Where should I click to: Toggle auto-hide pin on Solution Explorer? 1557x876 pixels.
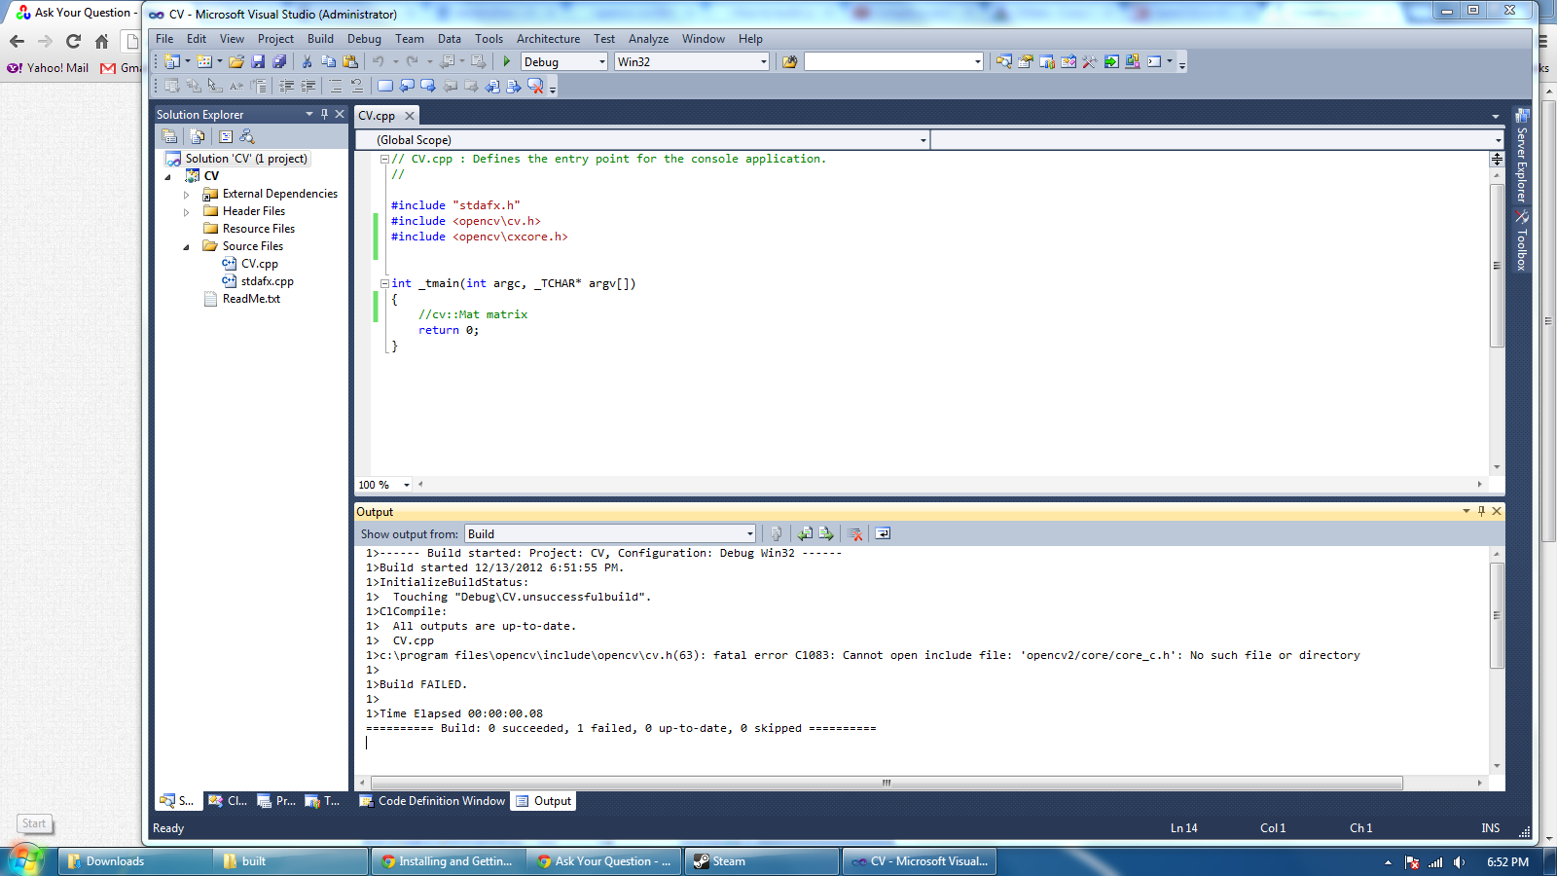pos(325,114)
